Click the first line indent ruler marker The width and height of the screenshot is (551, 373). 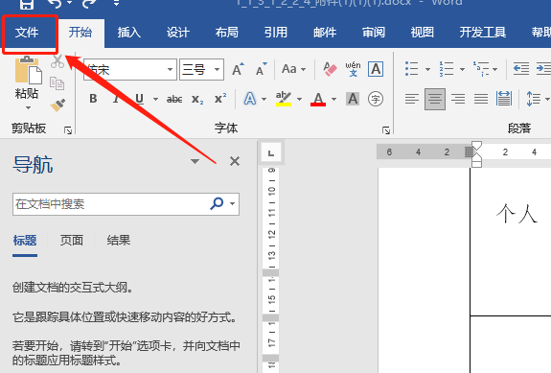(476, 145)
